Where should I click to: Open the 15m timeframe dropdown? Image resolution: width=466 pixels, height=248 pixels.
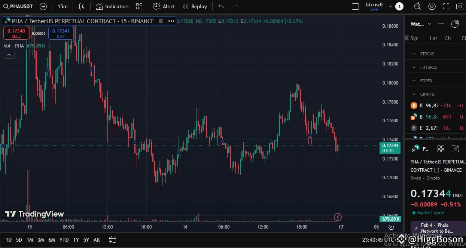(63, 6)
